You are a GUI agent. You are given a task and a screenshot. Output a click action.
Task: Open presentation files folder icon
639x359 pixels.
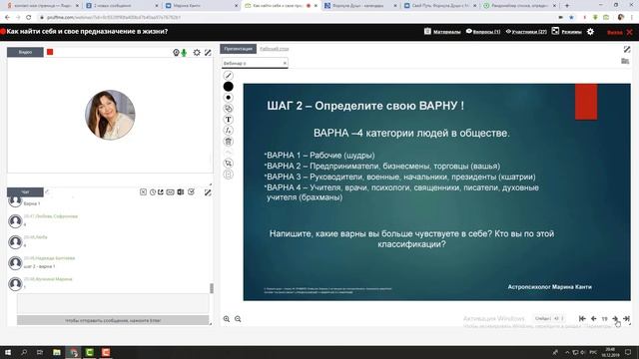[625, 61]
